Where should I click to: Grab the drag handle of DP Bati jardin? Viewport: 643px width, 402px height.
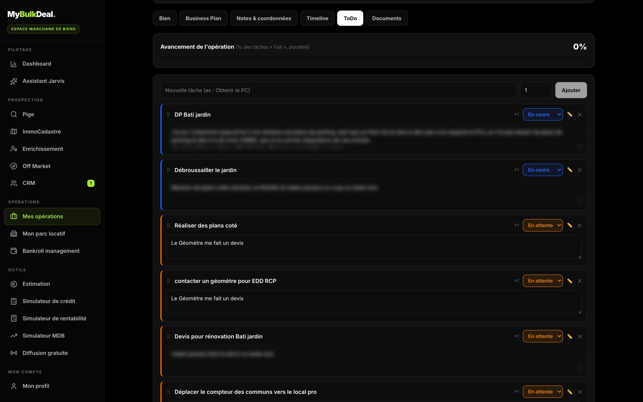(x=168, y=115)
